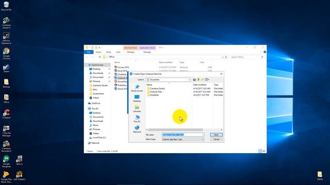Switch Explorer to details view in status bar
The width and height of the screenshot is (330, 185).
coord(260,151)
